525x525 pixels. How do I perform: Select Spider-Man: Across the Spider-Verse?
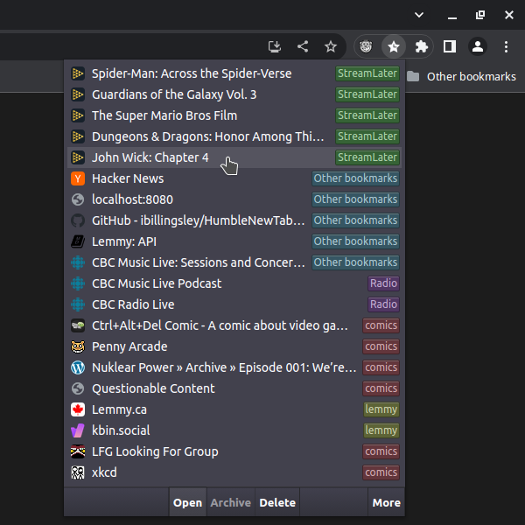click(x=234, y=73)
